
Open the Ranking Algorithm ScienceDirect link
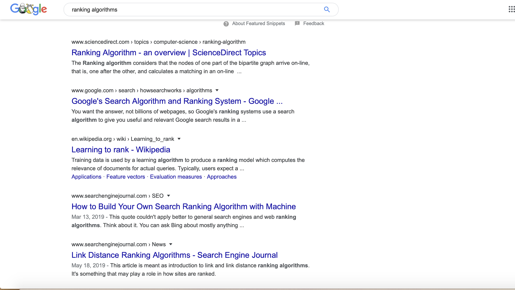[x=169, y=52]
